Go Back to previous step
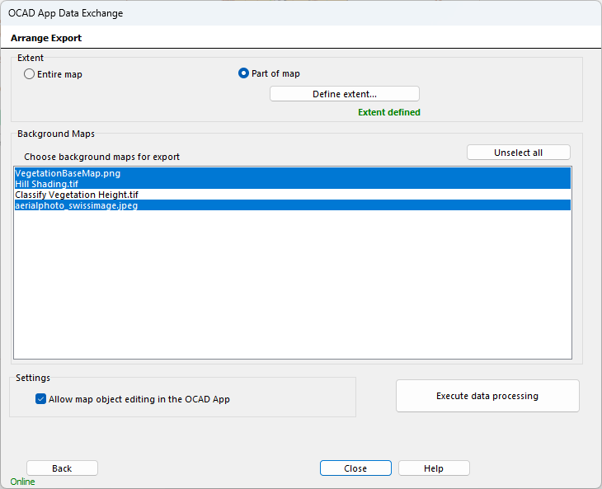 coord(62,468)
